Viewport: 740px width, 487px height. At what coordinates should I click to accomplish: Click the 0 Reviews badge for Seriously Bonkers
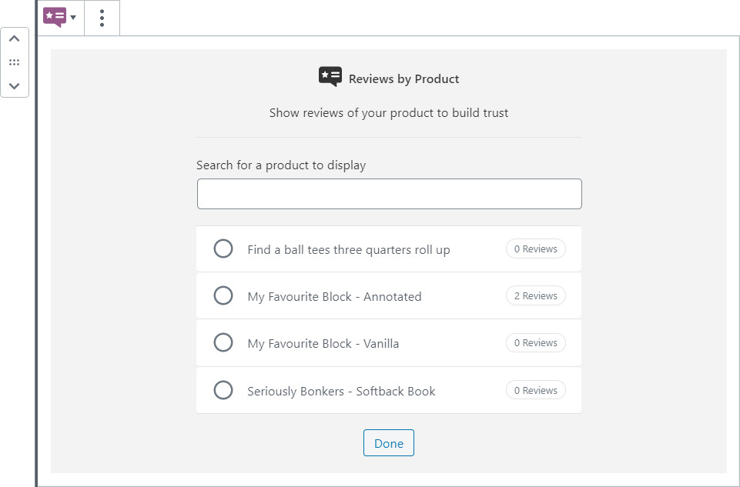coord(535,390)
